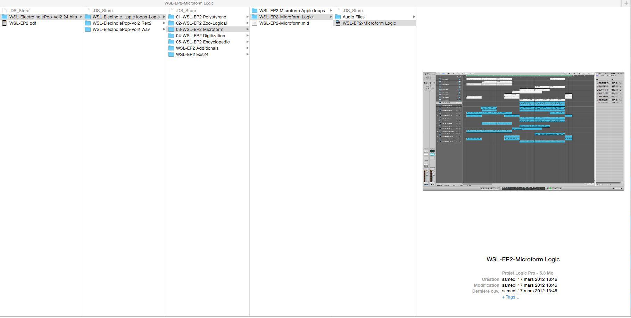Click the WSL-ElecIndiePop-Vol2 Rex2 folder icon
Image resolution: width=631 pixels, height=318 pixels.
(88, 23)
